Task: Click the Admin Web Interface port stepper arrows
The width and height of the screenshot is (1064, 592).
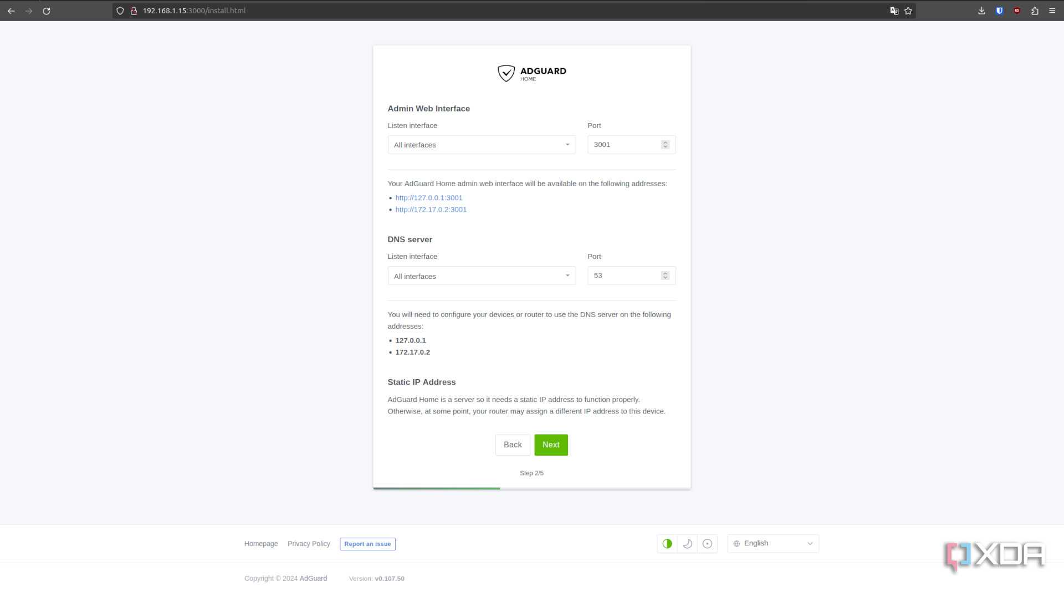Action: [x=665, y=145]
